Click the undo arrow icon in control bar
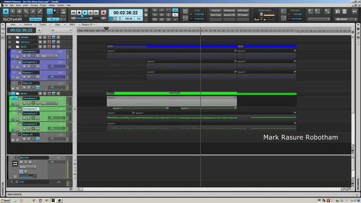 tap(355, 11)
